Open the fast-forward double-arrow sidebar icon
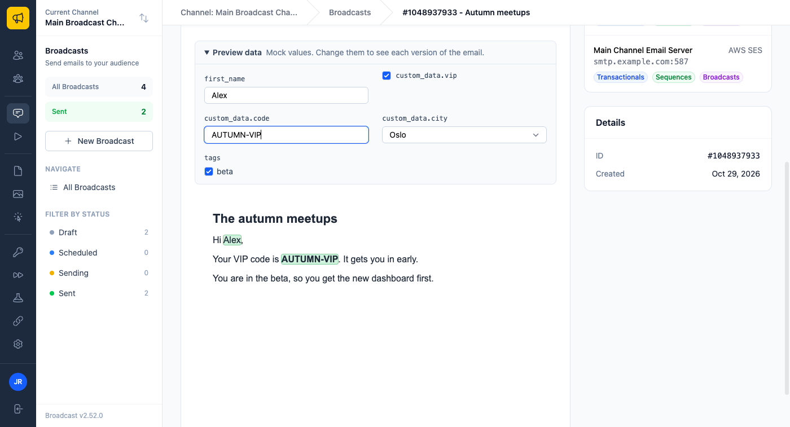The height and width of the screenshot is (427, 790). (x=18, y=275)
